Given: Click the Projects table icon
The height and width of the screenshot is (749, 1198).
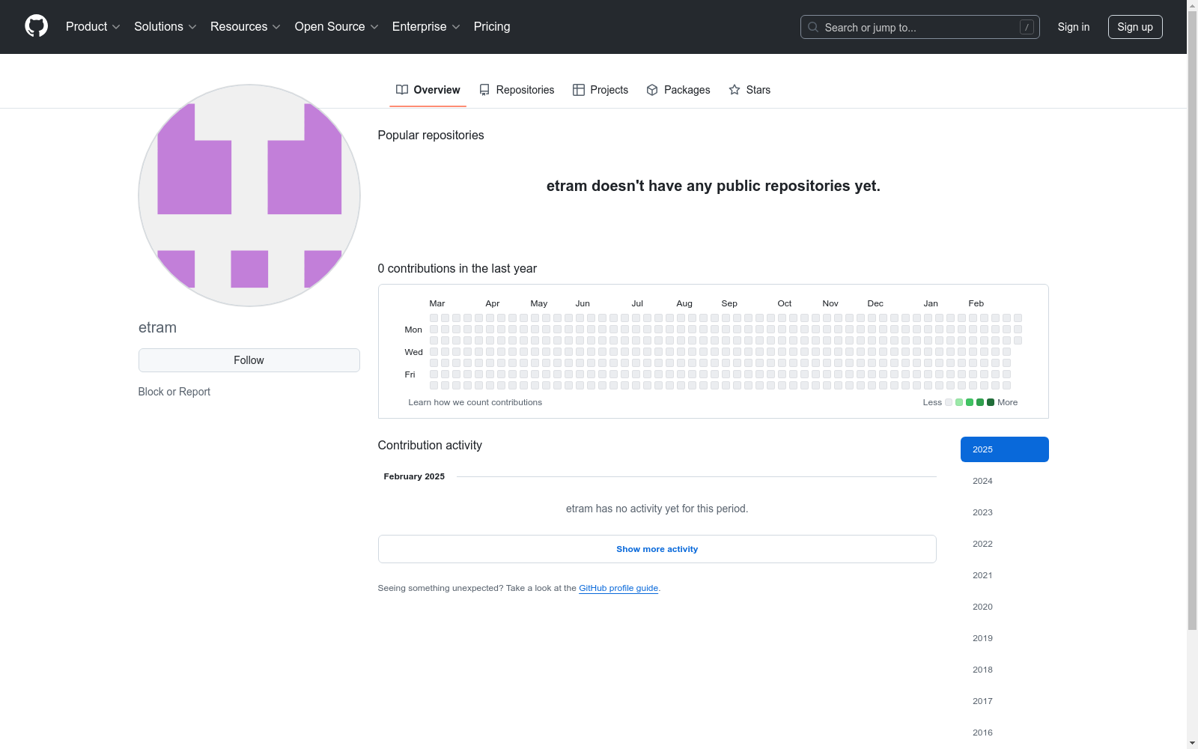Looking at the screenshot, I should [579, 90].
